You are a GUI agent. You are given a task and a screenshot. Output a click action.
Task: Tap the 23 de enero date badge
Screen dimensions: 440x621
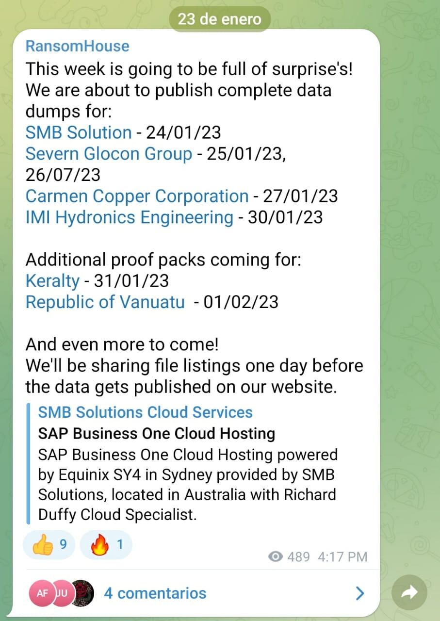tap(220, 19)
